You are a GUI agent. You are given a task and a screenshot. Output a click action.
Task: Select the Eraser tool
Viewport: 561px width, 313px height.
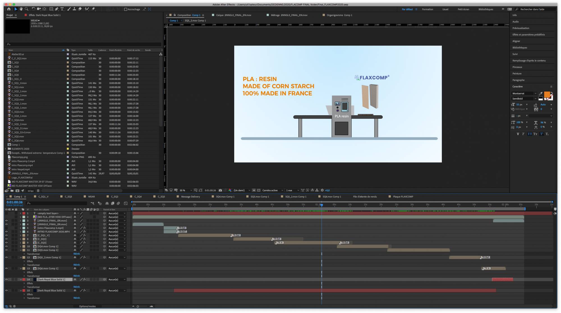pos(80,9)
